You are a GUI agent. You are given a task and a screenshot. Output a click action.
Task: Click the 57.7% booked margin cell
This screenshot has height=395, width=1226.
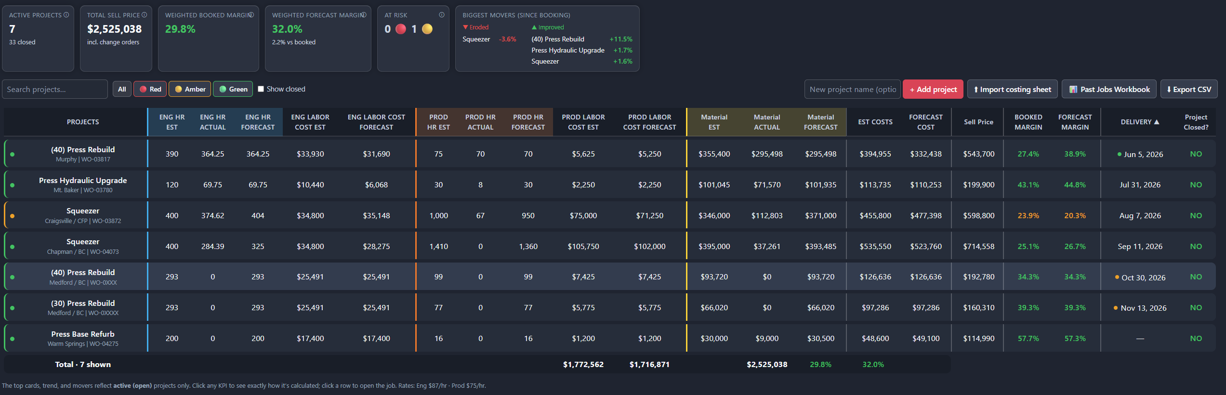1028,338
